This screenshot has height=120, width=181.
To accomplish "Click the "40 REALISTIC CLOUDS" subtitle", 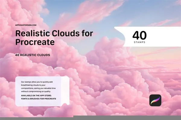I will (33, 55).
